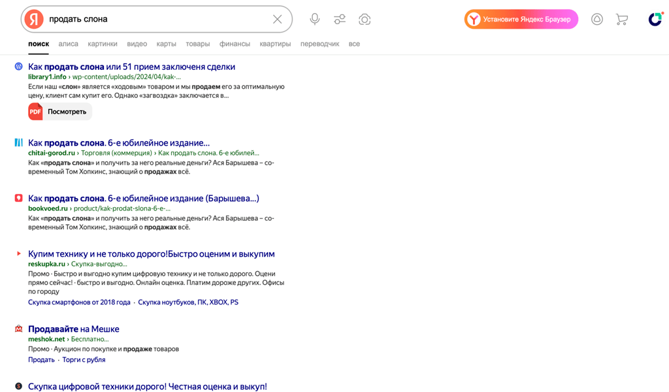Go to the 'видео' tab

point(137,44)
